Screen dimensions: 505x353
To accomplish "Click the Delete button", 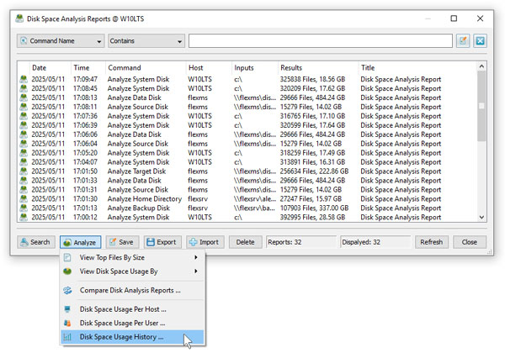I will click(245, 242).
